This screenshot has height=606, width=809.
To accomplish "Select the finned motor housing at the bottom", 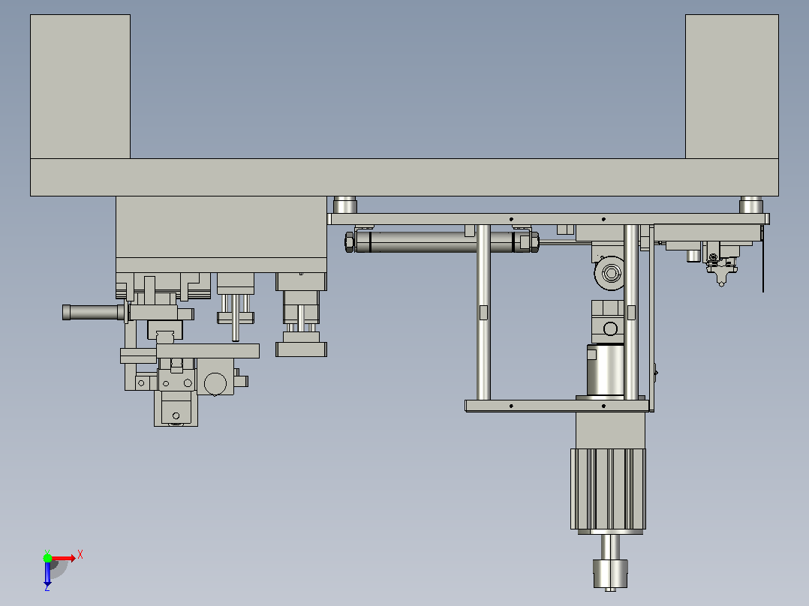I will 608,489.
